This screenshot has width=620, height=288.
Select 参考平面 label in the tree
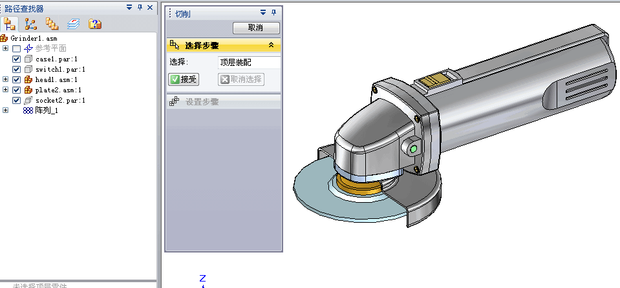click(x=50, y=48)
